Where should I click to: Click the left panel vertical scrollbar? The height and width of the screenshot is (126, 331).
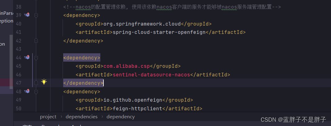pyautogui.click(x=11, y=62)
